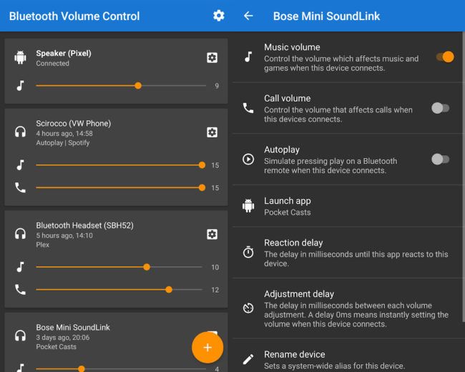Click '4 hours ago, 14:58' timestamp

[x=64, y=134]
